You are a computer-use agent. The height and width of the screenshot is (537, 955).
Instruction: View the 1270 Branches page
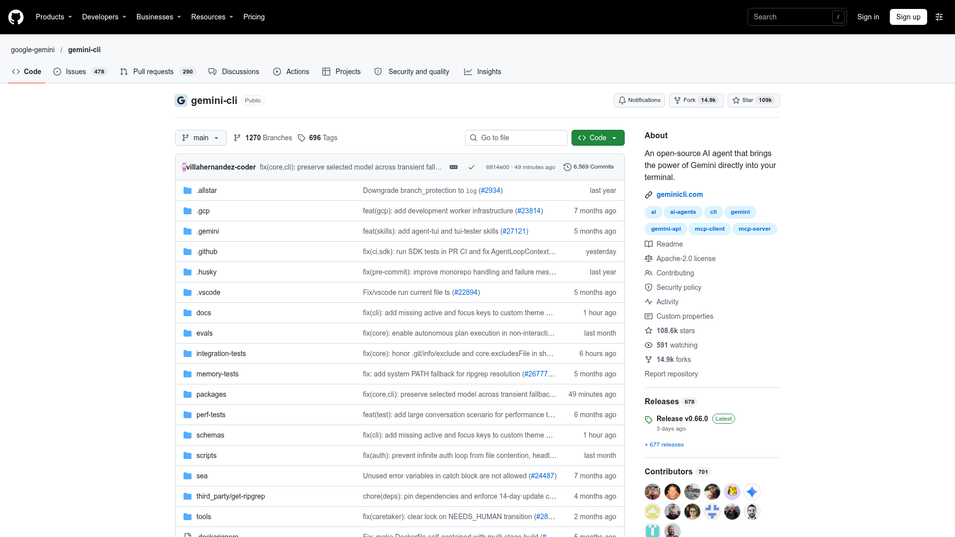[263, 138]
